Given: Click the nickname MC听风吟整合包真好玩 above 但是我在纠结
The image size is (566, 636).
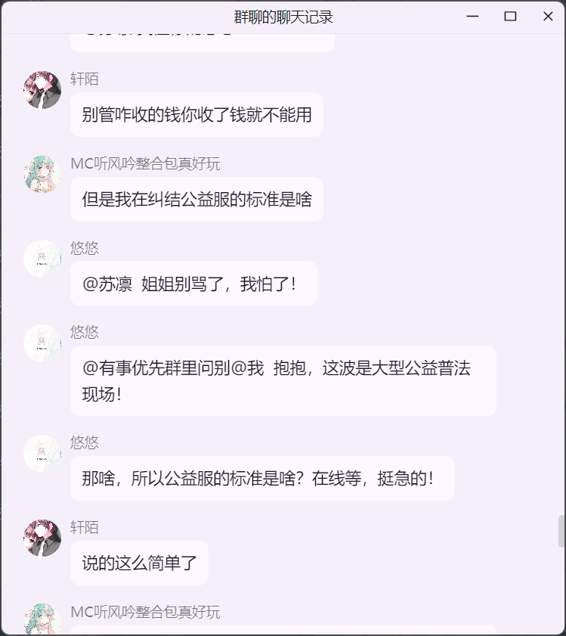Looking at the screenshot, I should (x=145, y=163).
